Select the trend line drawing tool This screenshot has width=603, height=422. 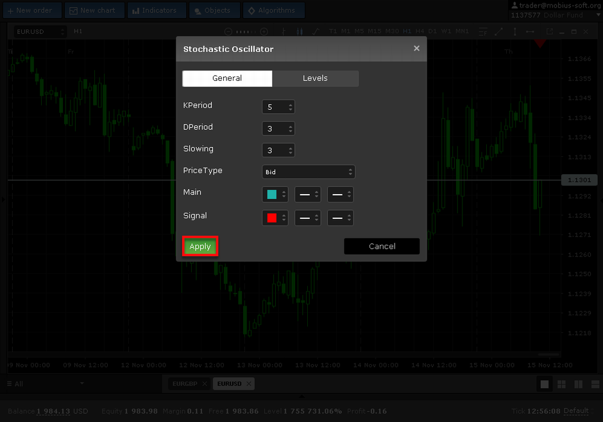pyautogui.click(x=499, y=31)
